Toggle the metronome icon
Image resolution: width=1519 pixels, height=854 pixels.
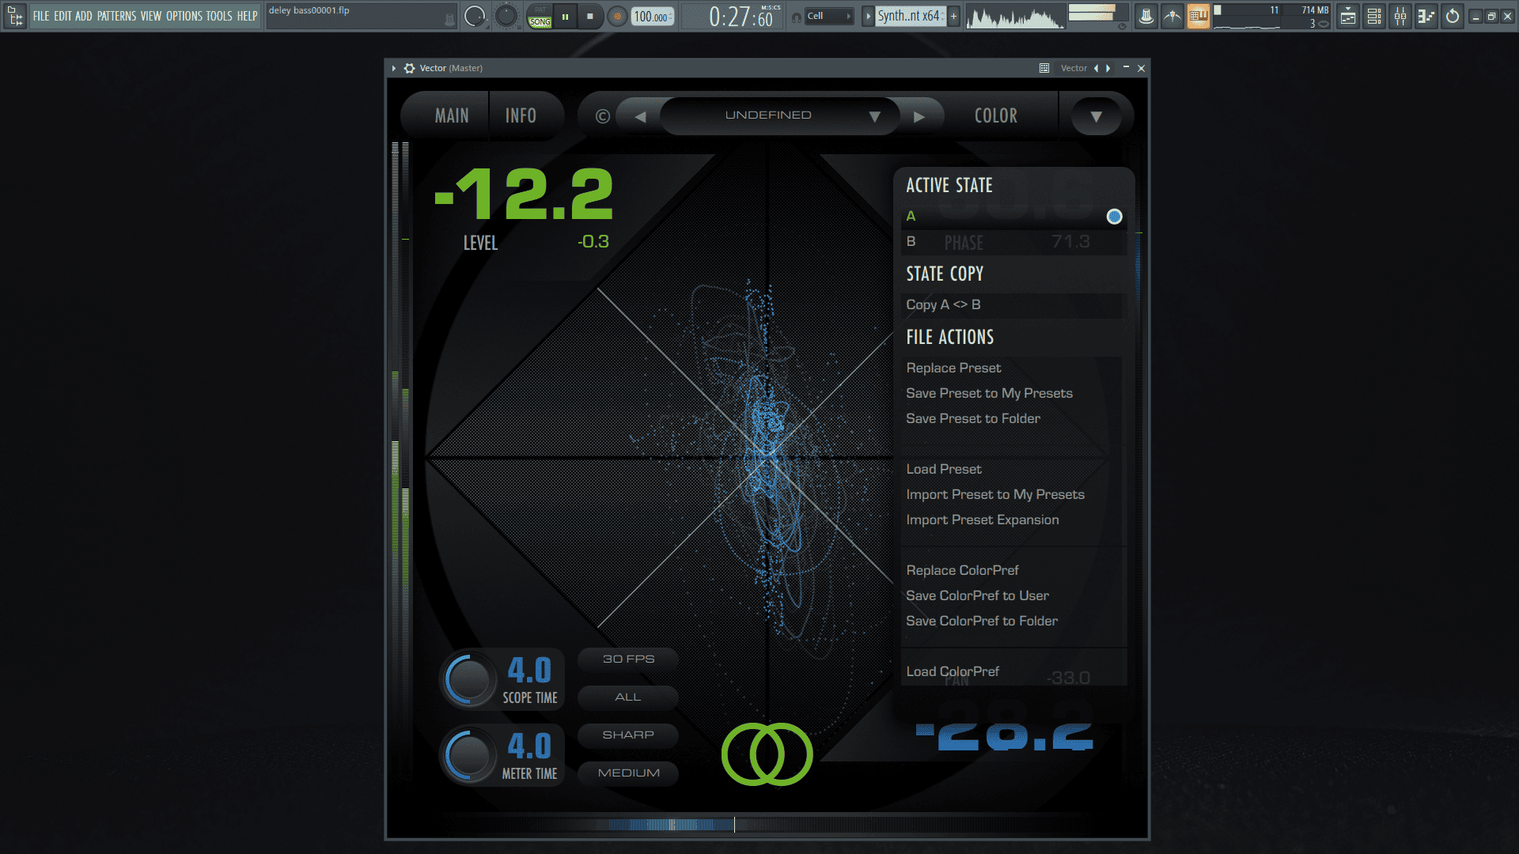coord(1146,16)
